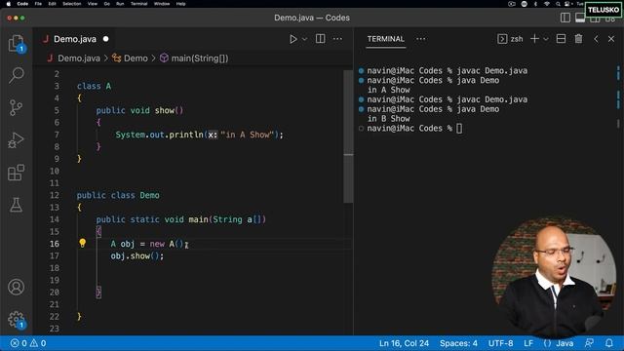Screen dimensions: 624x351
Task: Open errors and warnings status item
Action: pos(28,343)
